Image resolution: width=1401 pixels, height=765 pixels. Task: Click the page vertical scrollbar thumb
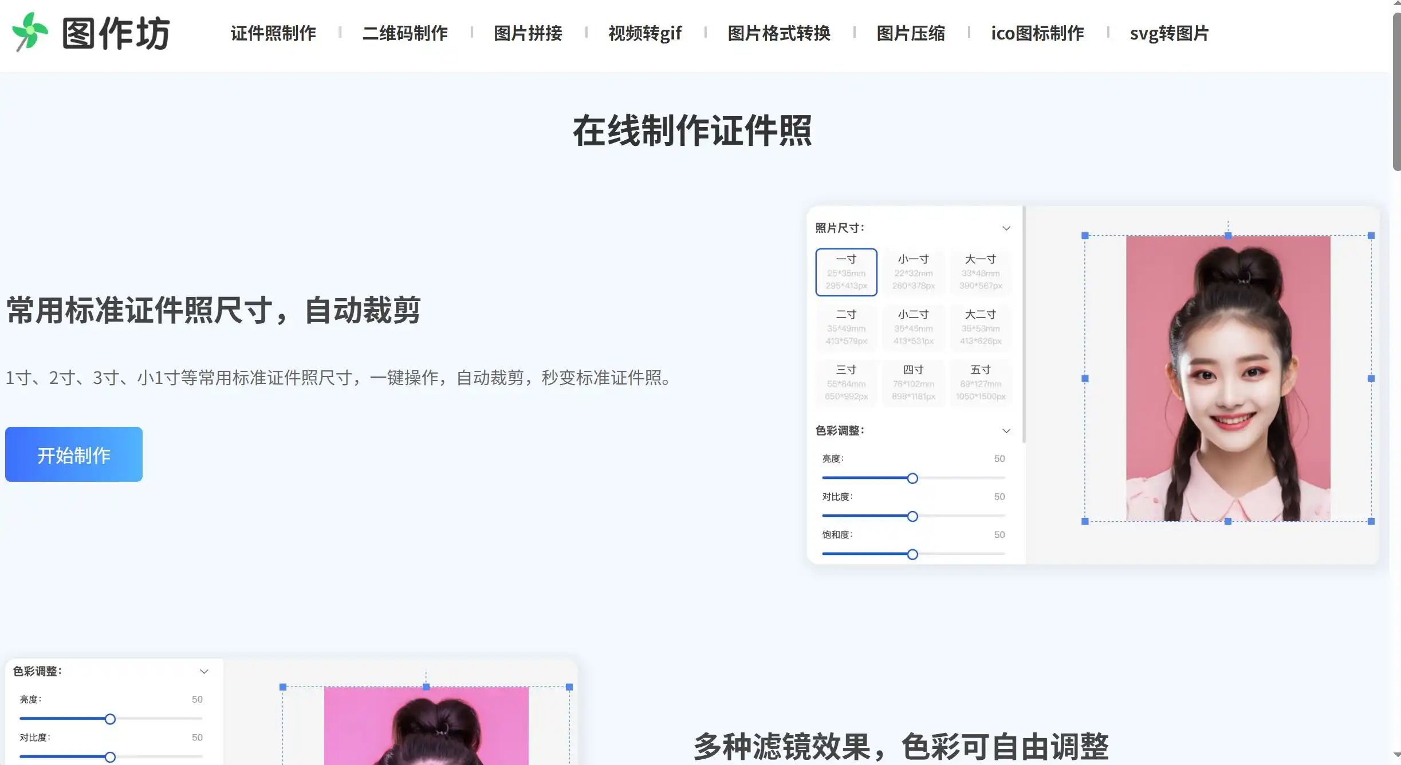click(x=1396, y=92)
